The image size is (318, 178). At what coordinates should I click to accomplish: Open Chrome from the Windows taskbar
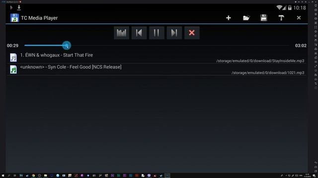33,176
